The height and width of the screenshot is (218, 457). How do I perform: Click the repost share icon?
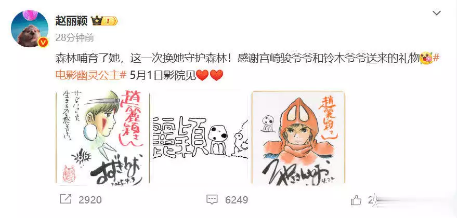pos(66,199)
